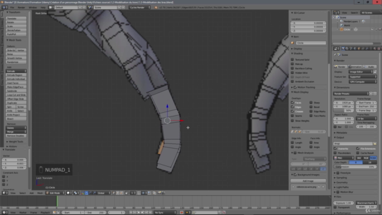Open the Select menu in 3D view header
The height and width of the screenshot is (215, 382).
click(x=23, y=193)
